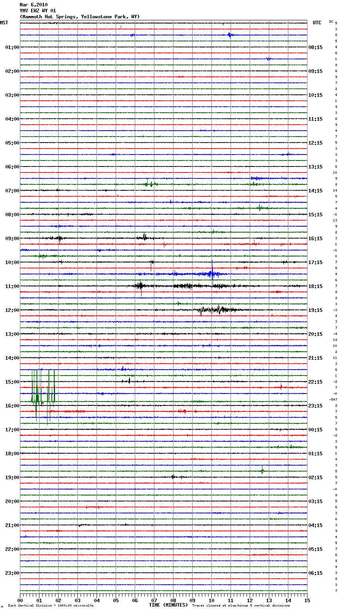Screen dimensions: 339x611
Task: Select the 18:00 MST time label
Action: tap(12, 454)
